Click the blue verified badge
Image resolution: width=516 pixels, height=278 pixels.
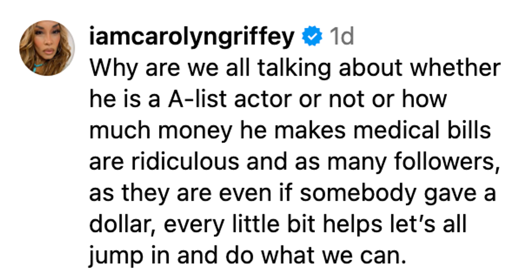(x=312, y=37)
